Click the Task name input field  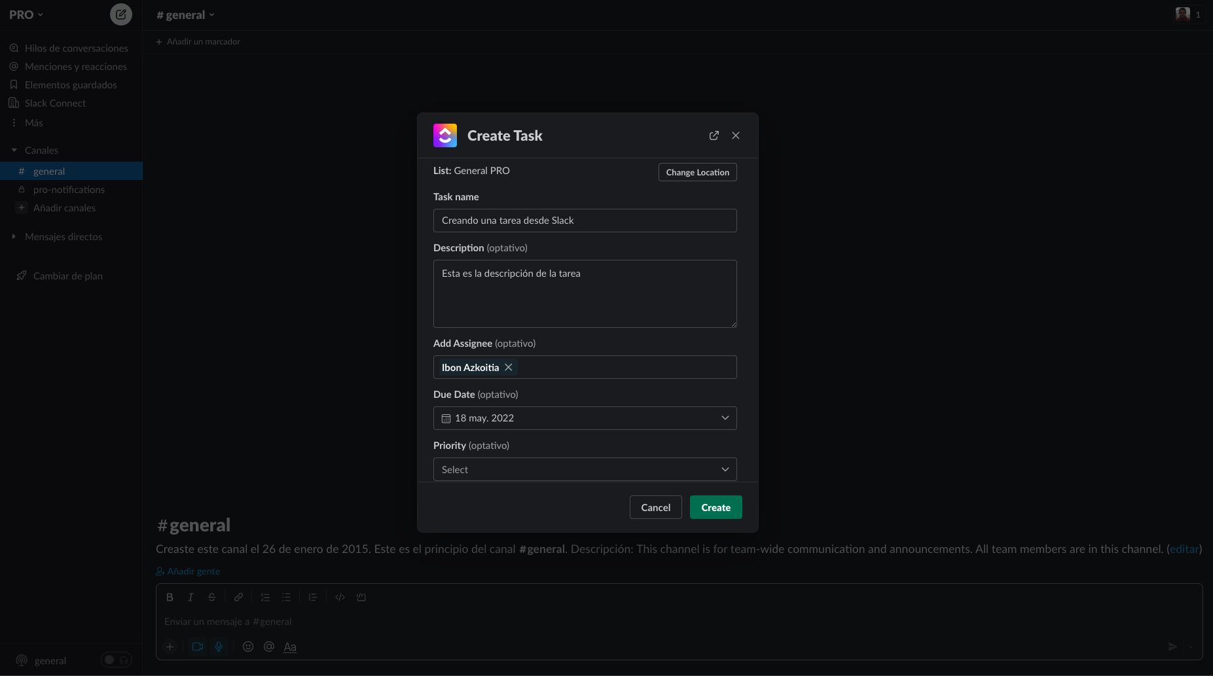(585, 221)
